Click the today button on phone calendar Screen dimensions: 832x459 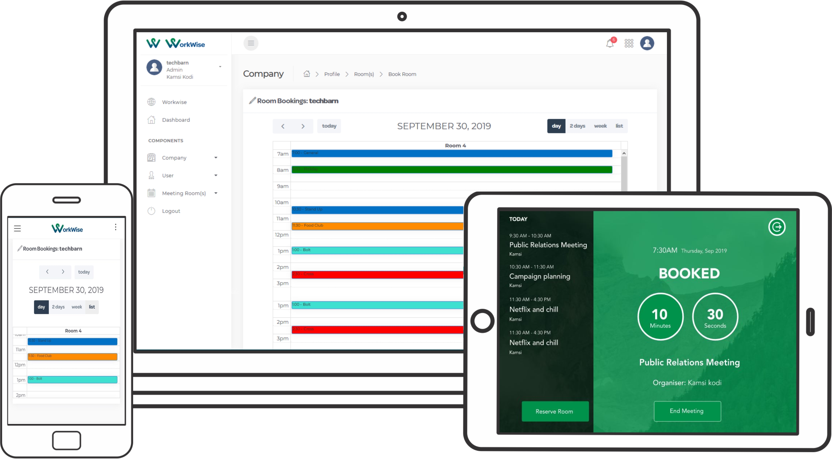coord(84,272)
